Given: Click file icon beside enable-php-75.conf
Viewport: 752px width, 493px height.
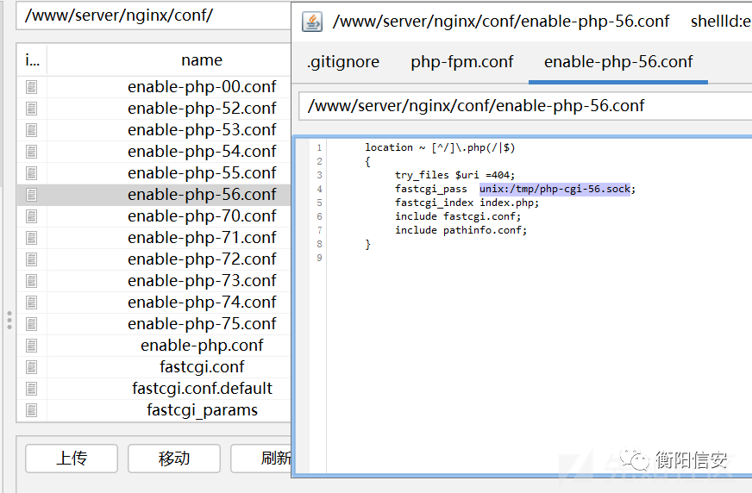Looking at the screenshot, I should (31, 324).
